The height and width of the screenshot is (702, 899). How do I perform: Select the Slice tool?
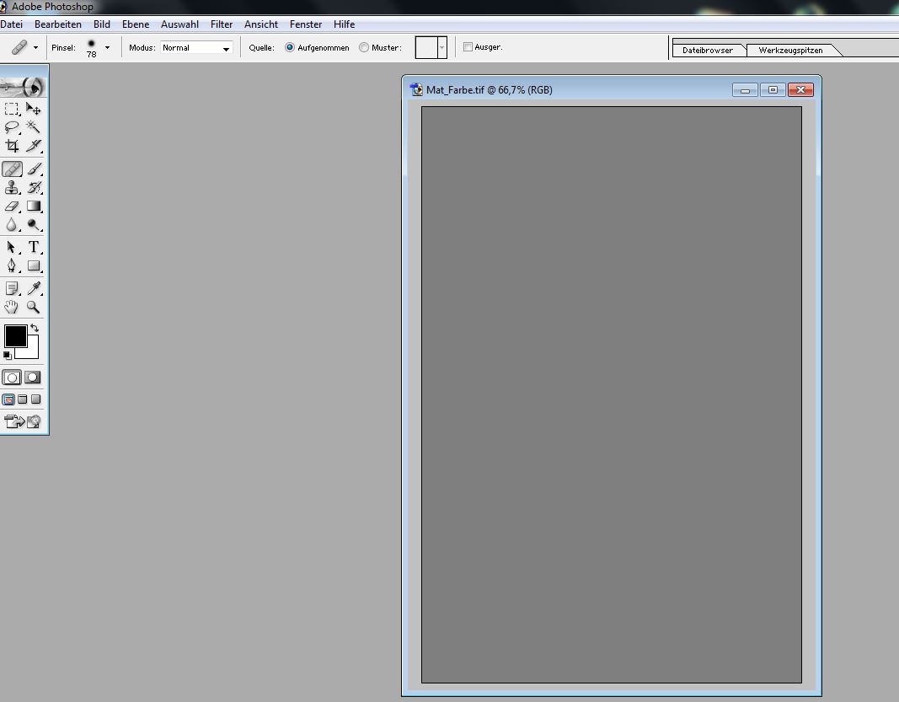[x=33, y=146]
